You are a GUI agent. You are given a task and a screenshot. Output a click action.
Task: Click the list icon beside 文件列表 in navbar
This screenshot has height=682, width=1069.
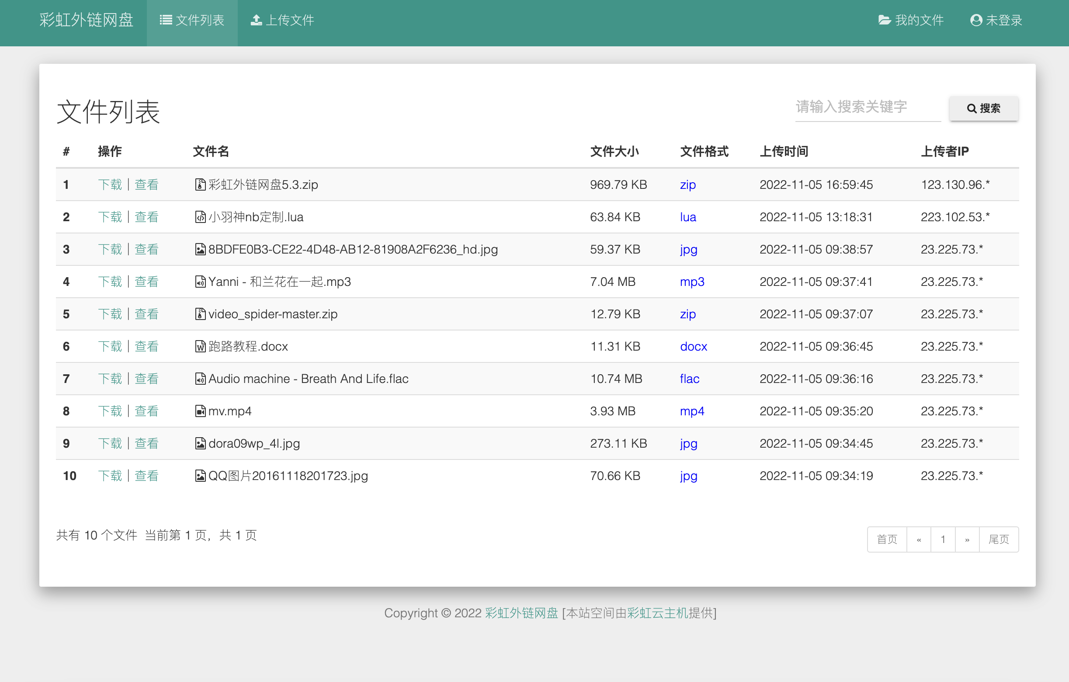click(166, 20)
